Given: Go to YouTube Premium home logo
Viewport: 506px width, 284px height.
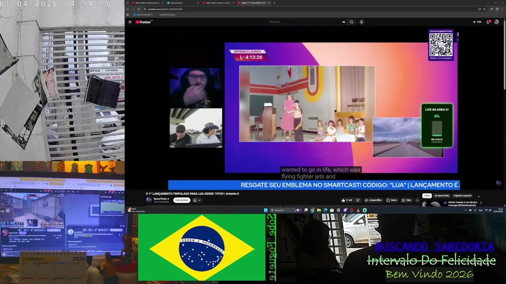Looking at the screenshot, I should pyautogui.click(x=143, y=22).
